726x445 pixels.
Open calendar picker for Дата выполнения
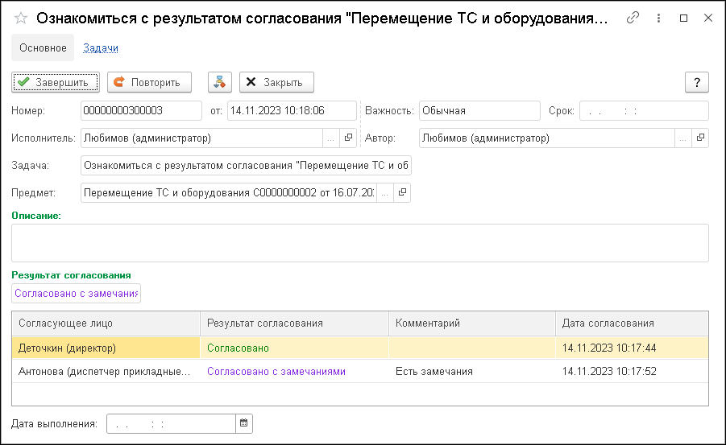coord(244,423)
